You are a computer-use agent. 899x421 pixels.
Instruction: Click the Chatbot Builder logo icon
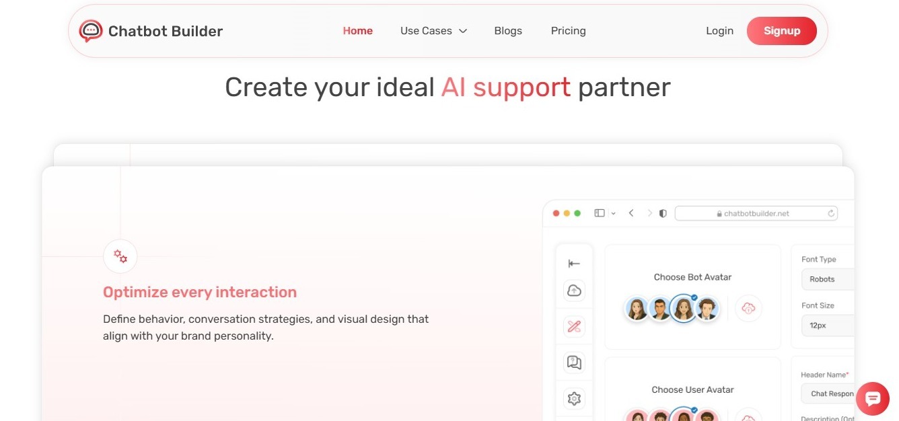click(x=91, y=31)
